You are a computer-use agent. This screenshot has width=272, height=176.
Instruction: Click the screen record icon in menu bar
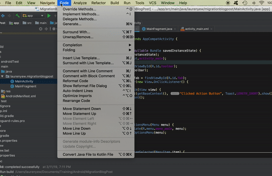point(228,3)
